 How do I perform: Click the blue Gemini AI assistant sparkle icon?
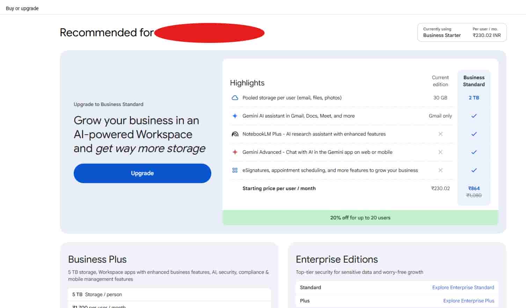click(x=235, y=116)
